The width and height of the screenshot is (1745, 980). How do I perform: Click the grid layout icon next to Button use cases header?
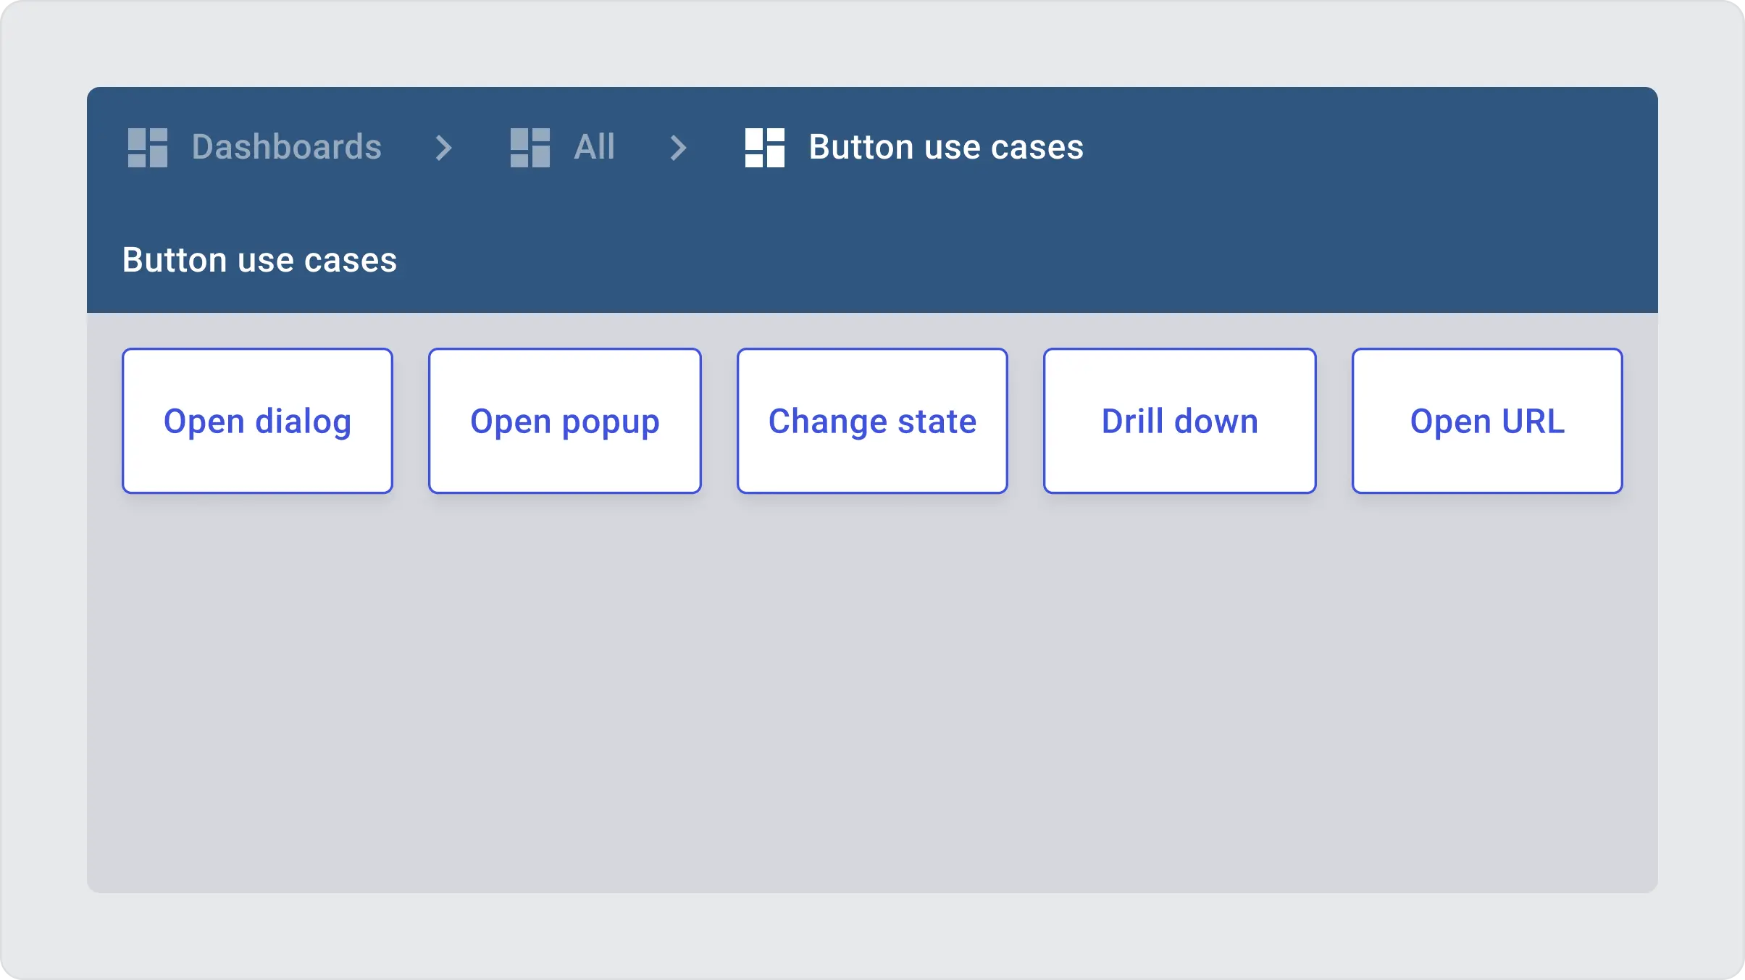pos(763,146)
